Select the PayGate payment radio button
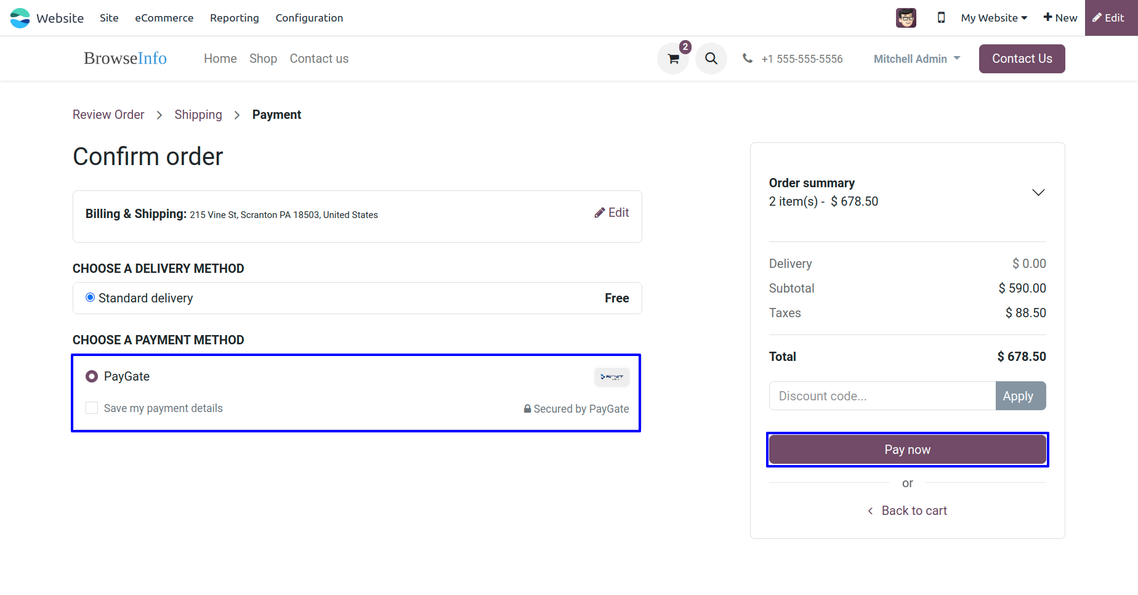Image resolution: width=1138 pixels, height=595 pixels. tap(92, 376)
